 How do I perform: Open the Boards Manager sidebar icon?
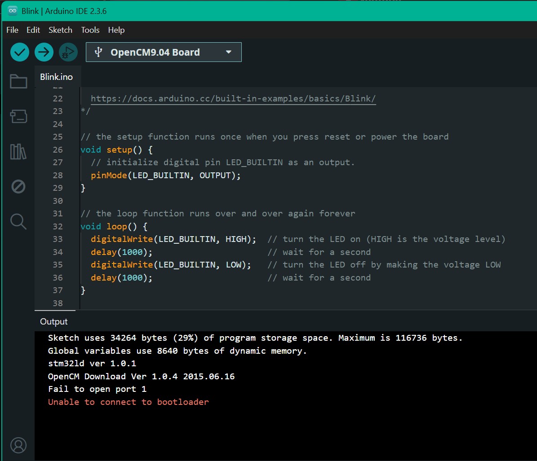click(x=18, y=116)
